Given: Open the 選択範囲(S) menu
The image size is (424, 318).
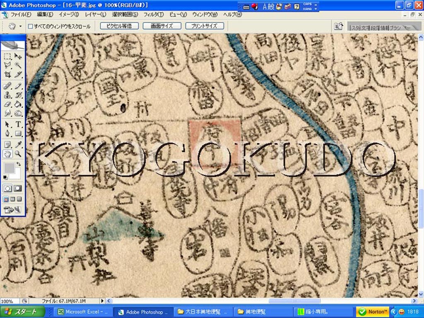Looking at the screenshot, I should click(x=125, y=14).
